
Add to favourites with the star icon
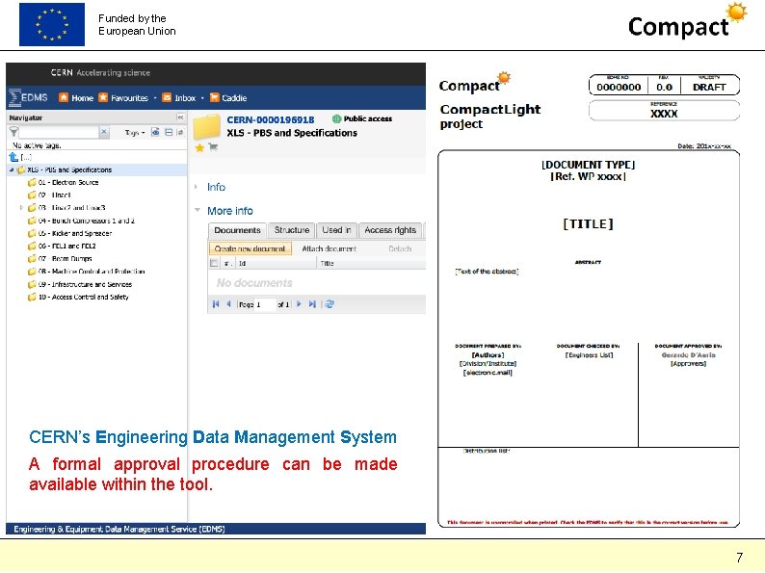point(199,147)
